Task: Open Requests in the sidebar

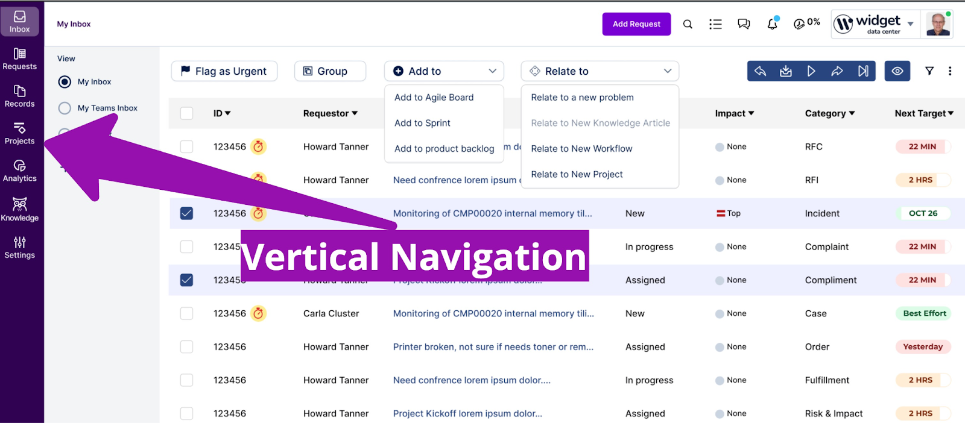Action: click(19, 59)
